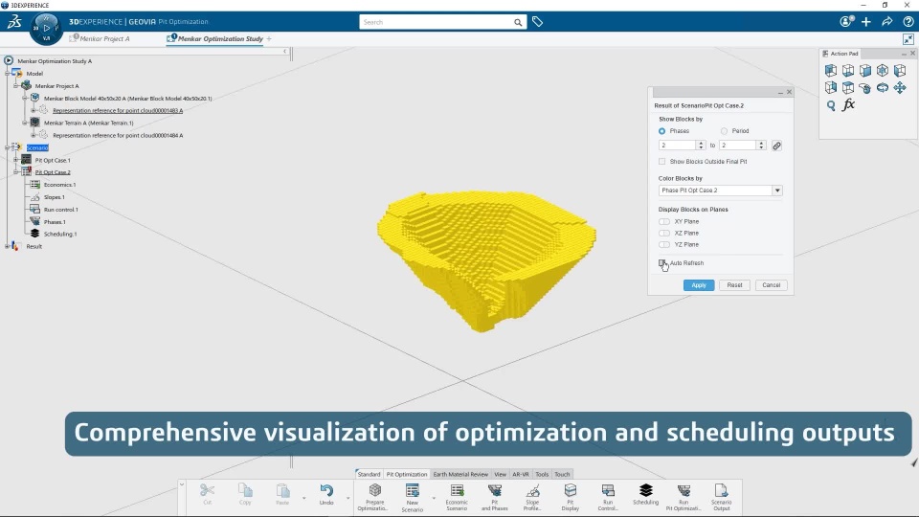Open the Slope Profile tool
Viewport: 919px width, 517px height.
pyautogui.click(x=532, y=497)
